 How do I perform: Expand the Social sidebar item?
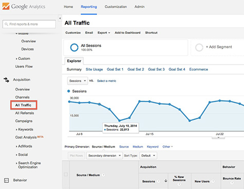point(22,155)
